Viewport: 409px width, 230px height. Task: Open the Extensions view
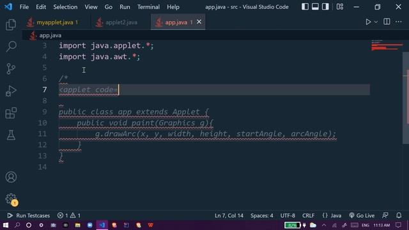11,113
